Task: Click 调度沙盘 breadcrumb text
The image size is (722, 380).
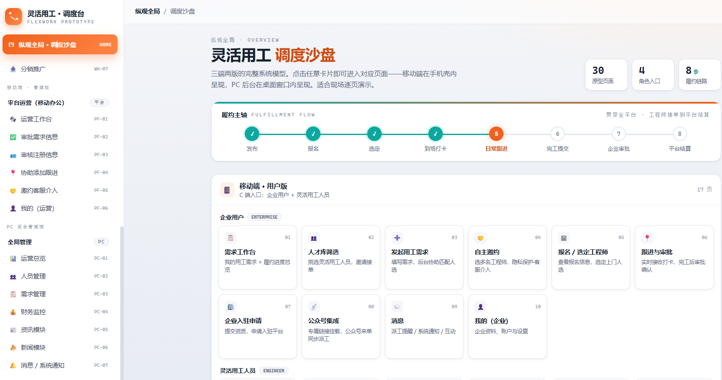Action: click(x=183, y=11)
